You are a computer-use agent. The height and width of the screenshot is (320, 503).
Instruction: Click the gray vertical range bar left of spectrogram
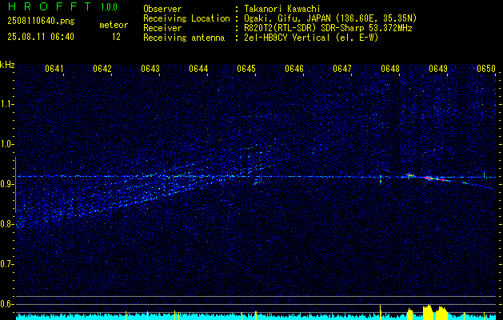[x=15, y=185]
